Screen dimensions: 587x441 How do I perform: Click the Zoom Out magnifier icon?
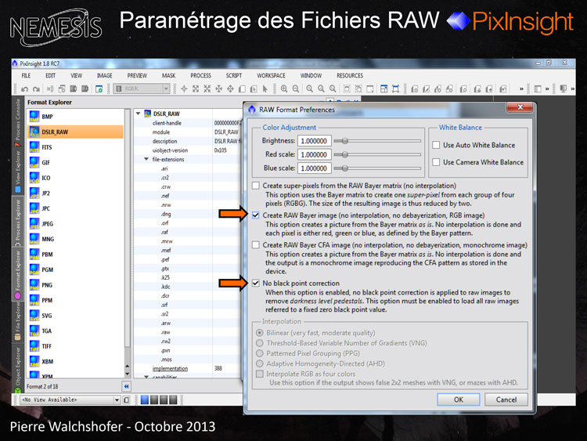(296, 89)
